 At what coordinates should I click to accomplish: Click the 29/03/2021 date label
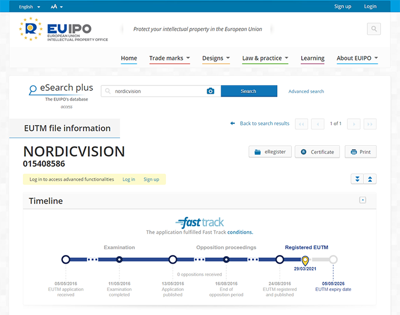coord(305,269)
